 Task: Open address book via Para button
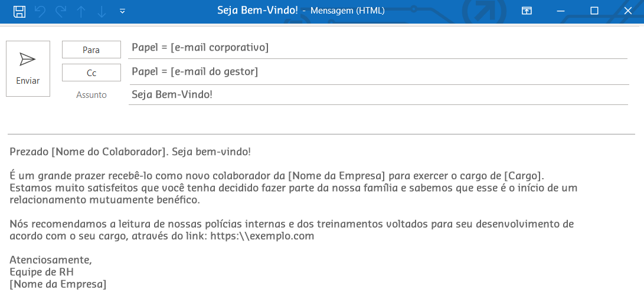[x=91, y=50]
